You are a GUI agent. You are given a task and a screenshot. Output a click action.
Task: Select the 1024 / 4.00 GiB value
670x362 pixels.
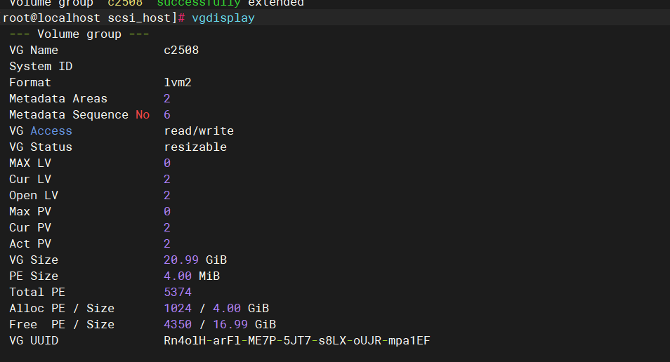(x=216, y=309)
